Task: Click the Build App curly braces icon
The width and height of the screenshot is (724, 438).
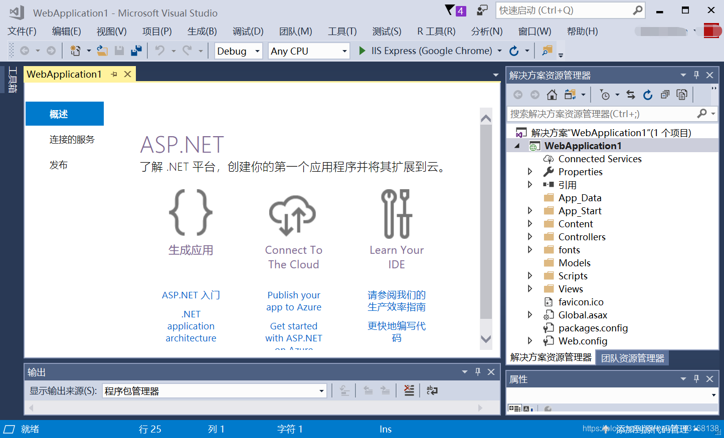Action: click(191, 212)
